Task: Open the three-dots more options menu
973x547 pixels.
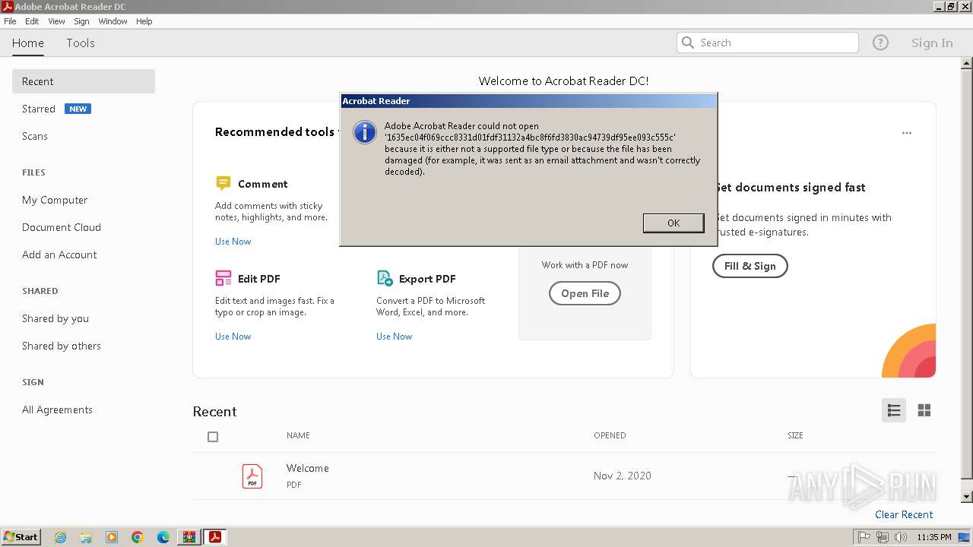Action: 907,133
